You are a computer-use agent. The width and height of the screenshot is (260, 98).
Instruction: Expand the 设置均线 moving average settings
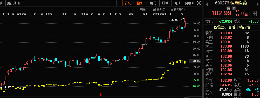(x=178, y=9)
